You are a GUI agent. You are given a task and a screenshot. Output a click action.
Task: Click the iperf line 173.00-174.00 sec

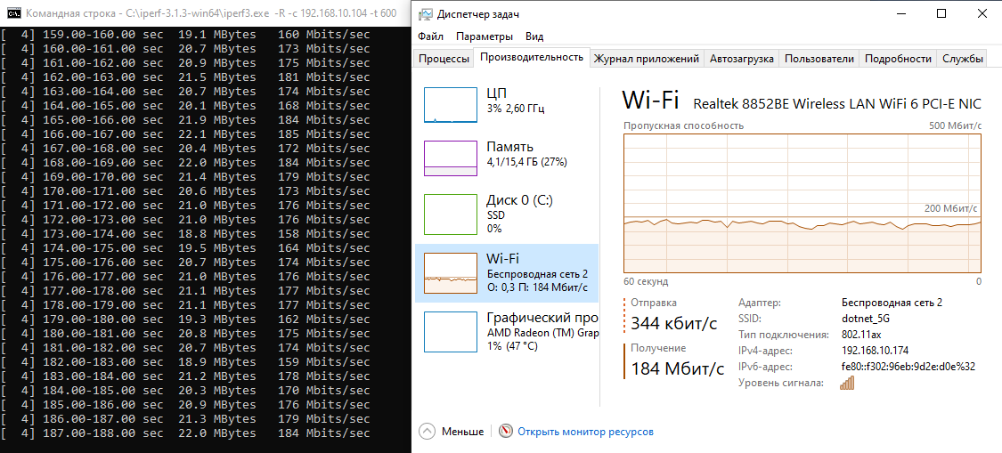(x=186, y=234)
